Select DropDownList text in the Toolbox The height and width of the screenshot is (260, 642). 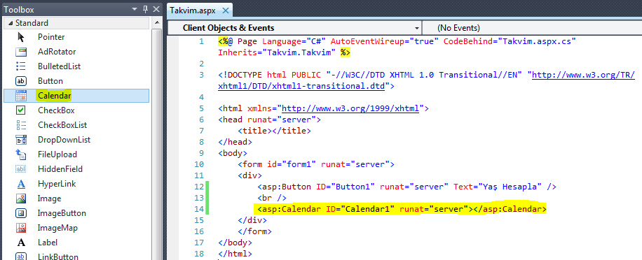(64, 140)
